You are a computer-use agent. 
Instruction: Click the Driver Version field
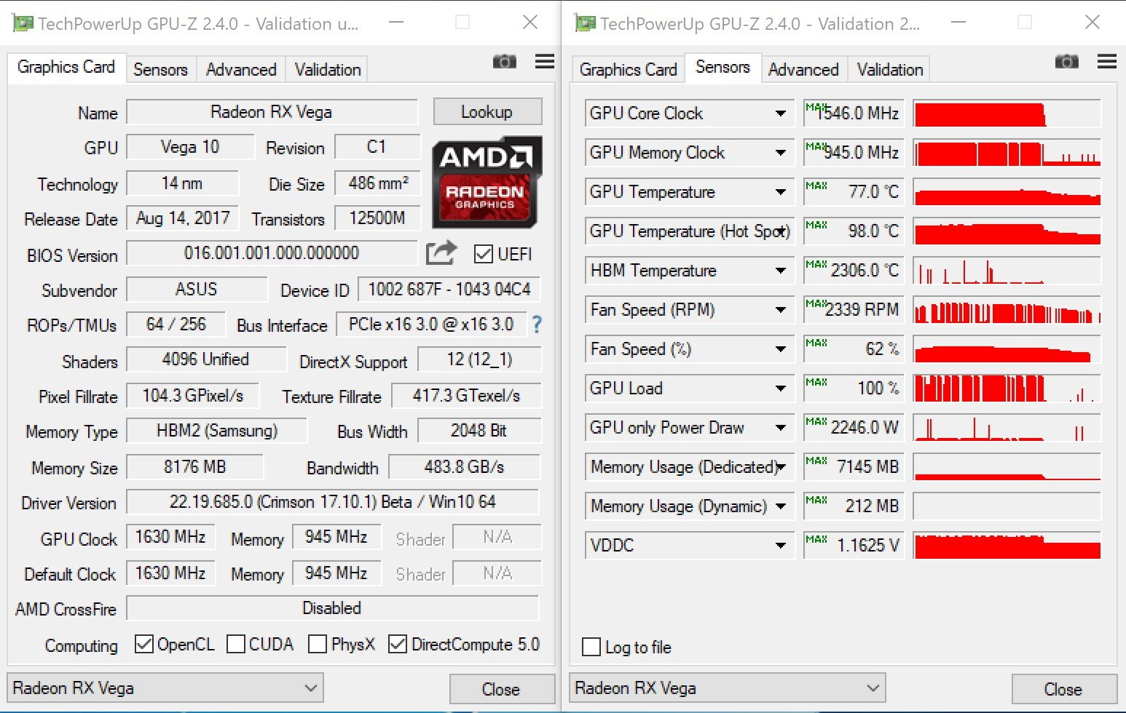333,502
